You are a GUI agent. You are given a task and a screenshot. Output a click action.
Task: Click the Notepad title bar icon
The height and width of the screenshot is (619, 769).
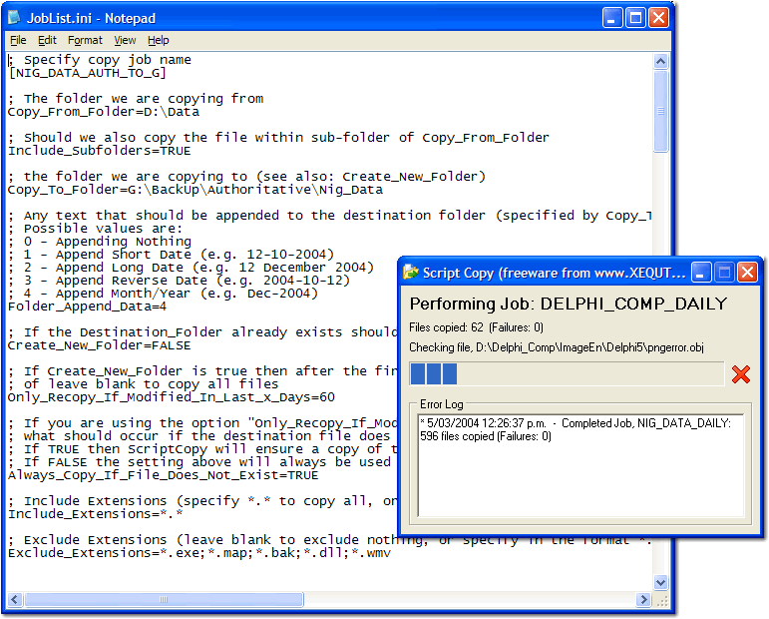click(14, 18)
